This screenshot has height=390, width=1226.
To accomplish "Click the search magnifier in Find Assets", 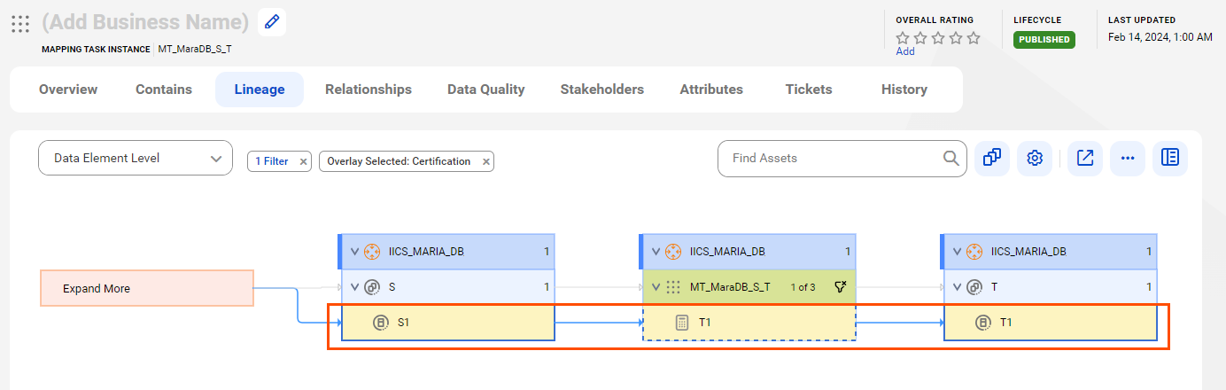I will [x=951, y=158].
